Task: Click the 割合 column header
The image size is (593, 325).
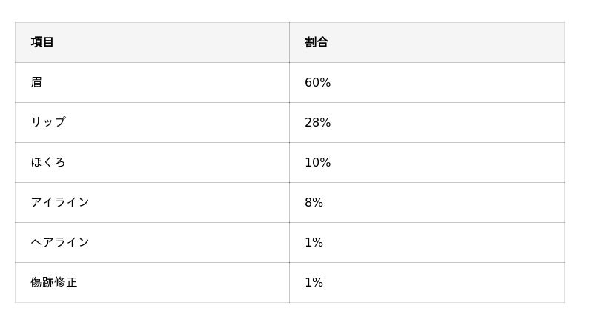Action: [x=317, y=42]
